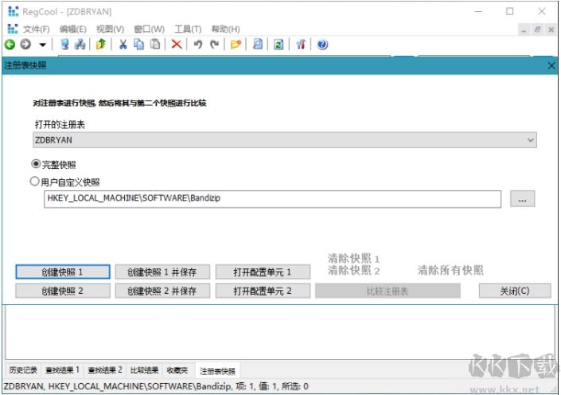Click the Paste clipboard icon
This screenshot has width=561, height=395.
click(155, 45)
